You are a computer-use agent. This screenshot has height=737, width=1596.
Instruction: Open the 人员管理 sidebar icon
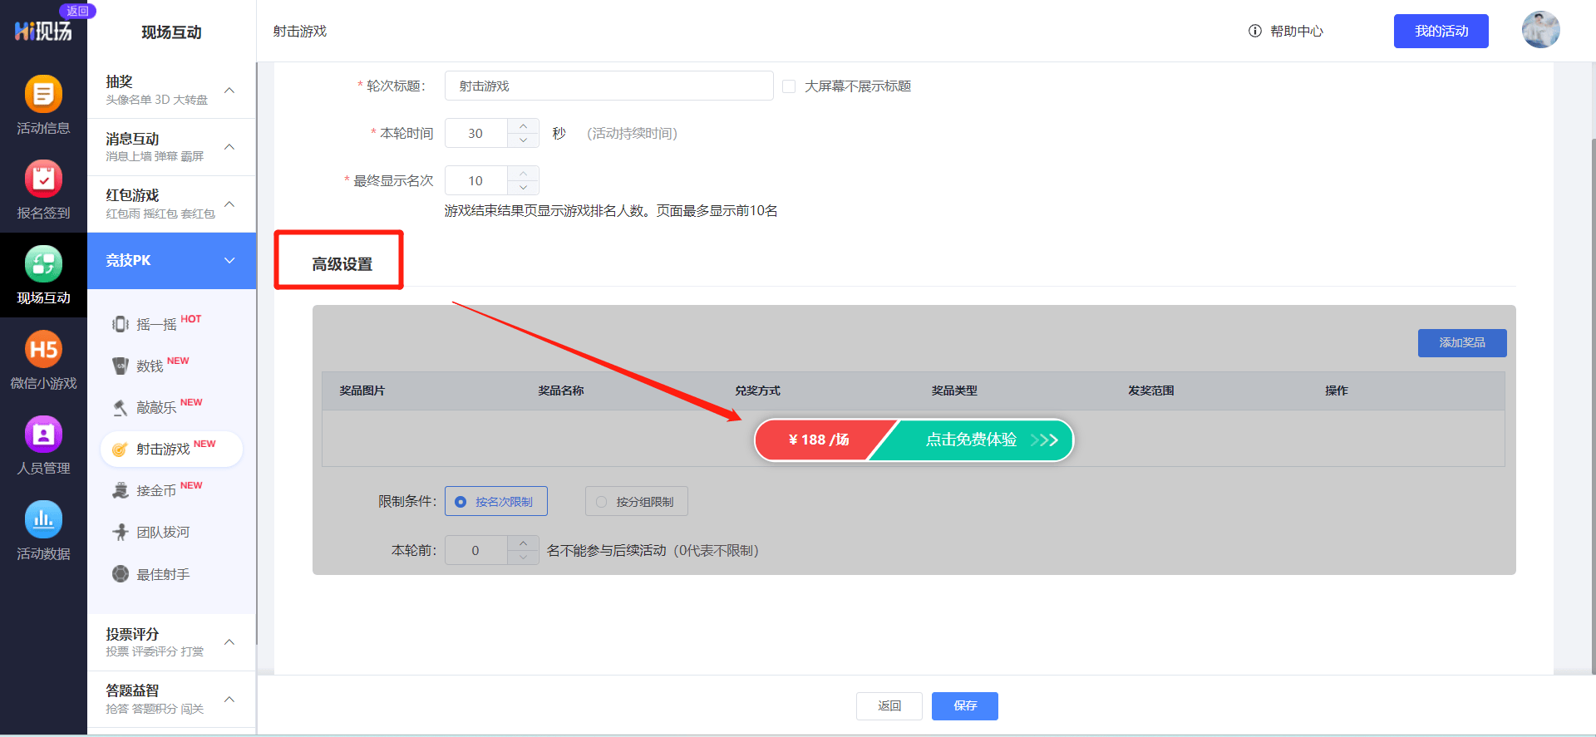click(x=43, y=434)
